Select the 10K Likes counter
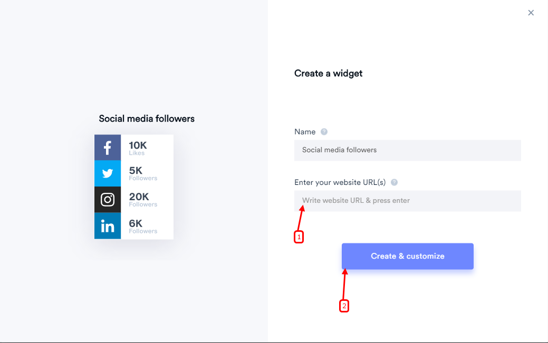Screen dimensions: 548x343 pos(138,148)
